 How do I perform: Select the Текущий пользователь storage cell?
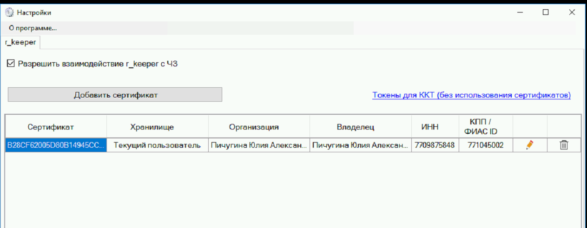157,145
